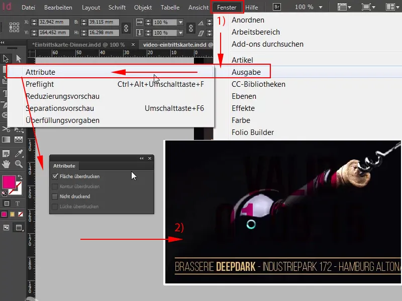Toggle constrain proportions link for width and height
Screen dimensions: 402x301
click(x=126, y=28)
